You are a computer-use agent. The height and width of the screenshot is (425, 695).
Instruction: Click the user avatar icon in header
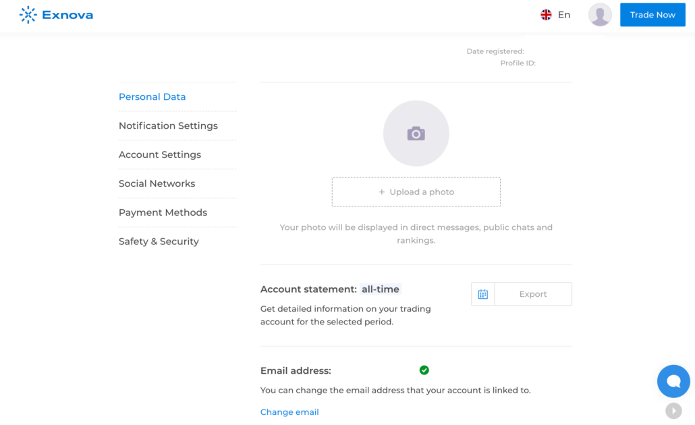click(599, 14)
